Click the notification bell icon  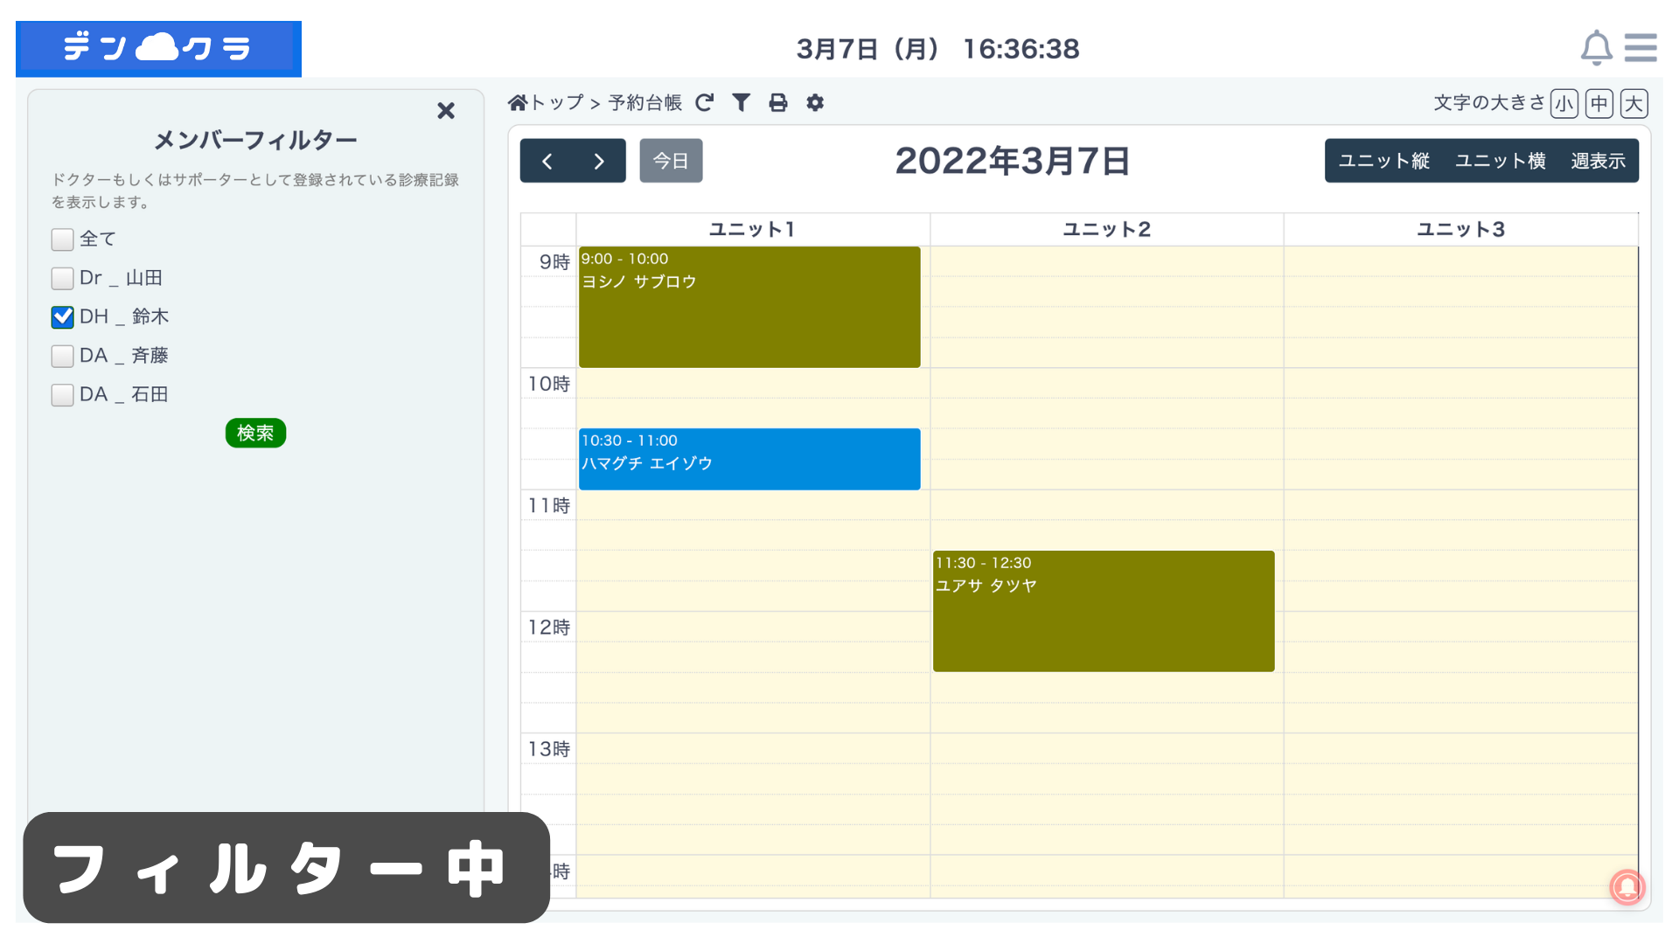coord(1596,47)
